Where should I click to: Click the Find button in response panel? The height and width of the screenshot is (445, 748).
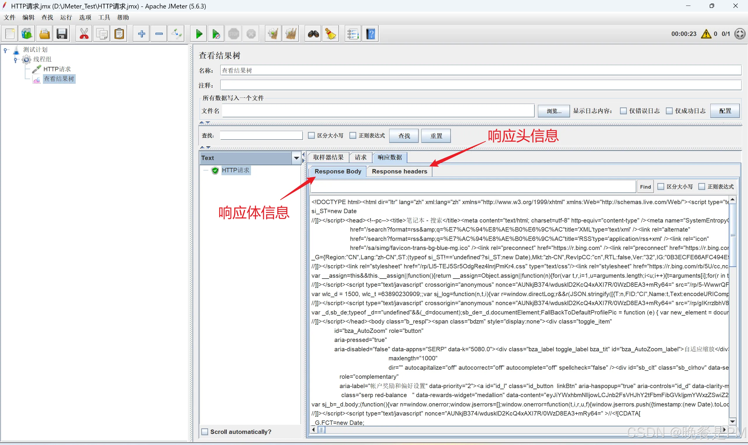tap(645, 187)
